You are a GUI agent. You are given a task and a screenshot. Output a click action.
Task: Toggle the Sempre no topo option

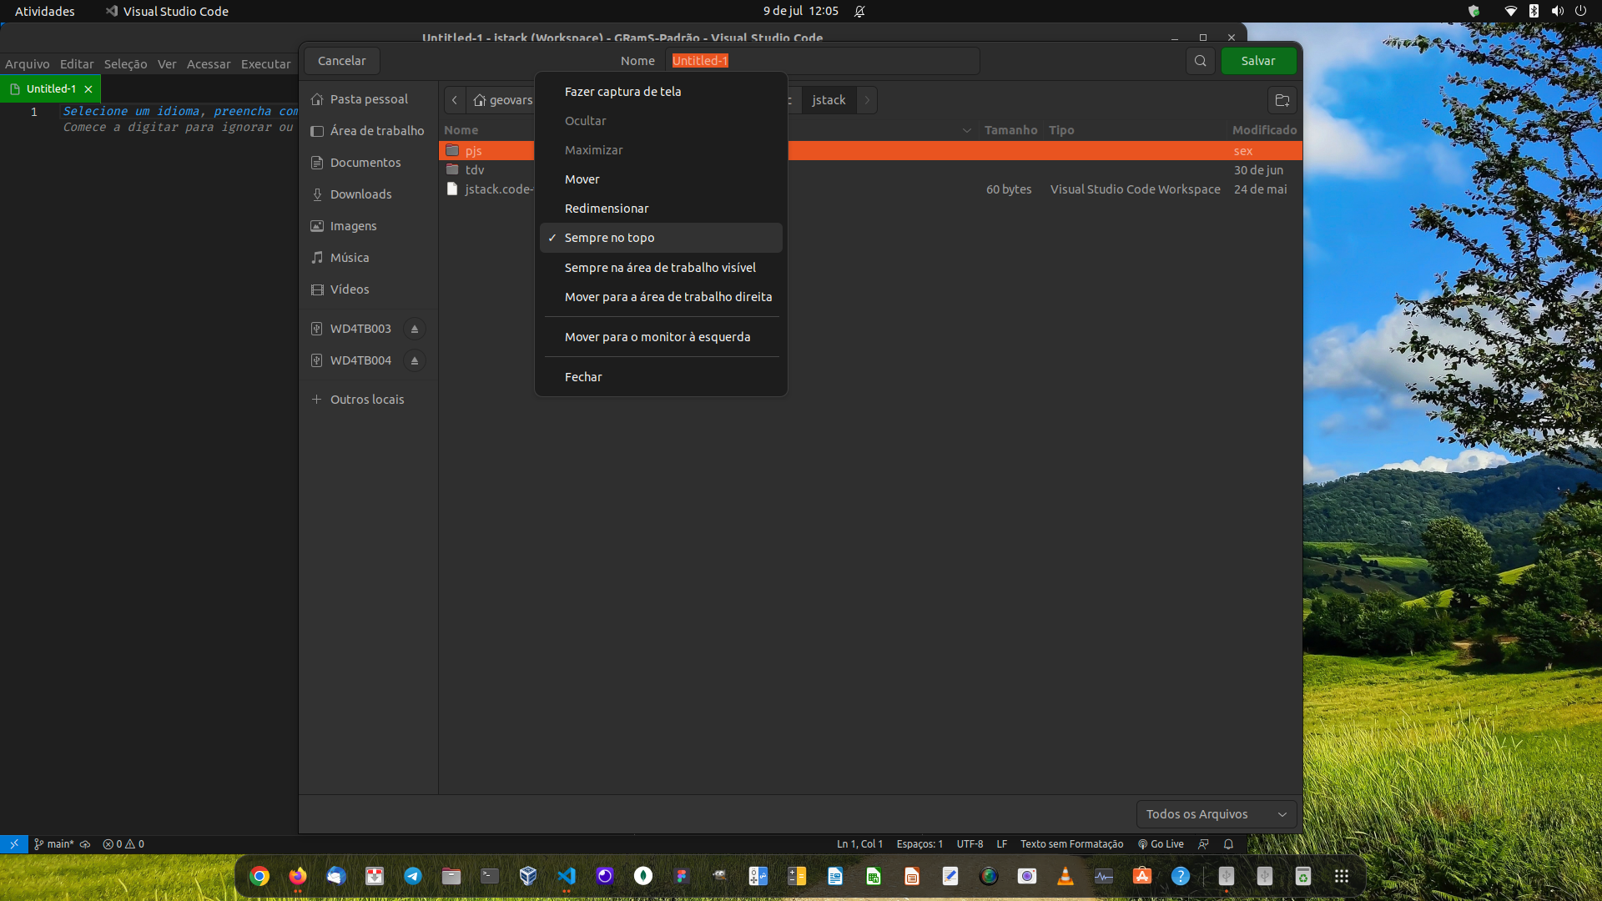click(x=609, y=238)
